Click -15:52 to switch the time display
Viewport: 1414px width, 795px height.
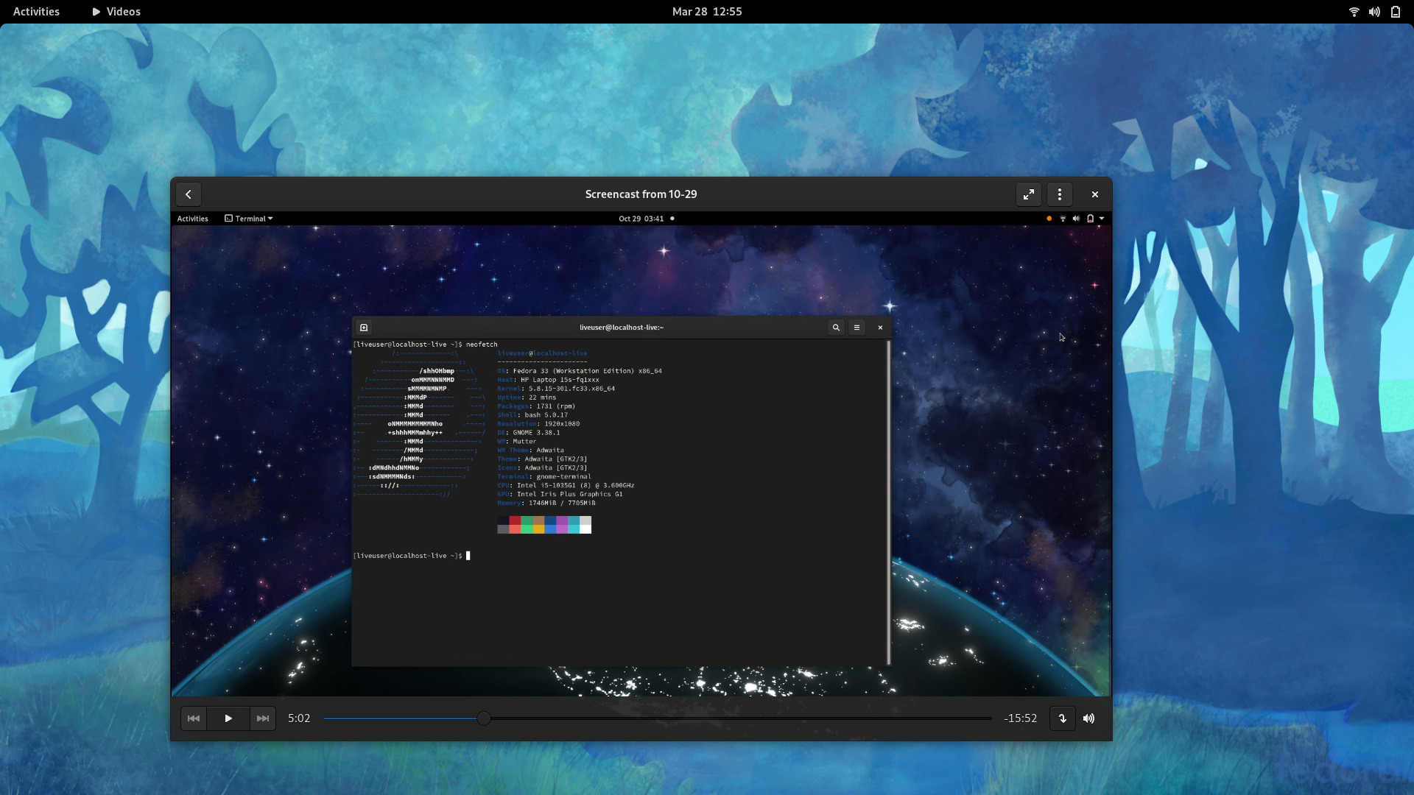click(x=1019, y=718)
